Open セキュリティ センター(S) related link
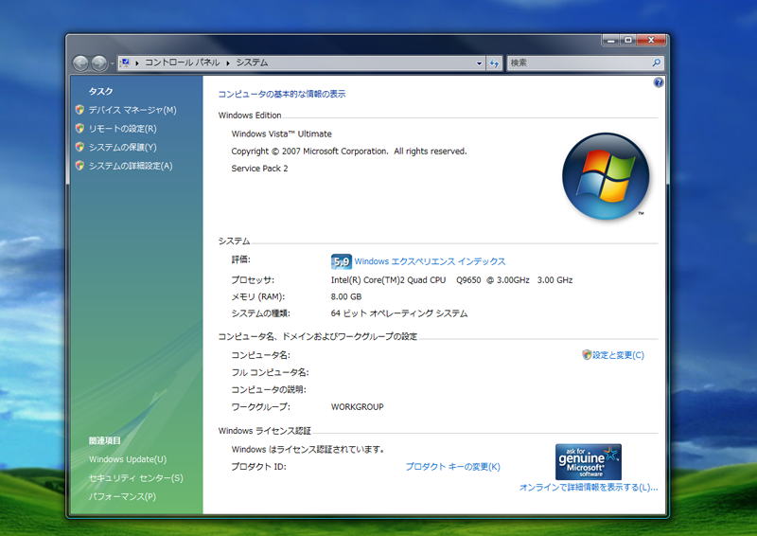 135,478
